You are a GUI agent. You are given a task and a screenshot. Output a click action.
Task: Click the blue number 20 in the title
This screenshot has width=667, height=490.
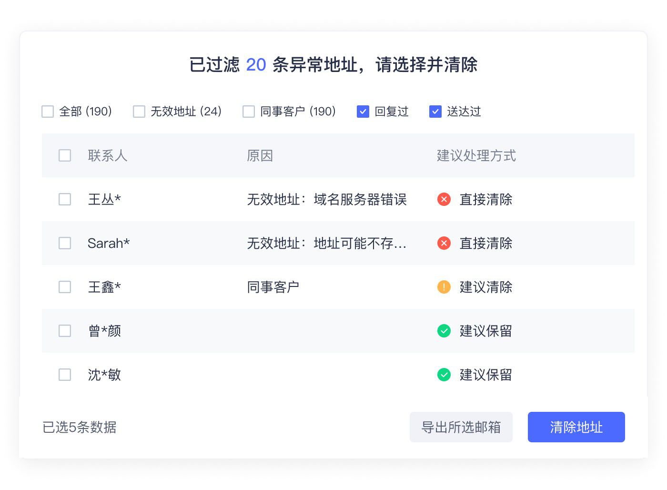click(x=255, y=65)
